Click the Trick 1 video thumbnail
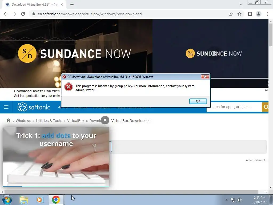The width and height of the screenshot is (273, 205). pos(56,157)
